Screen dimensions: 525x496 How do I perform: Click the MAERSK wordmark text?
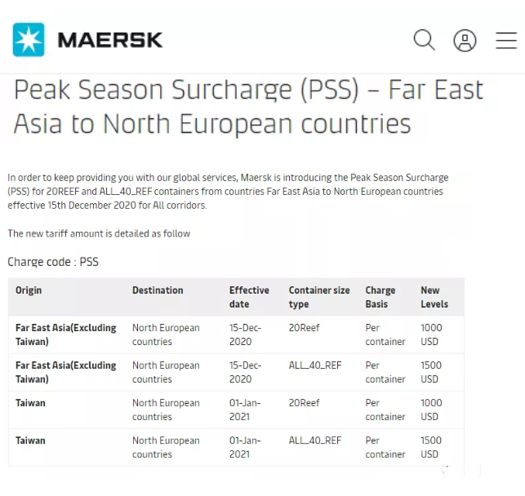[110, 39]
